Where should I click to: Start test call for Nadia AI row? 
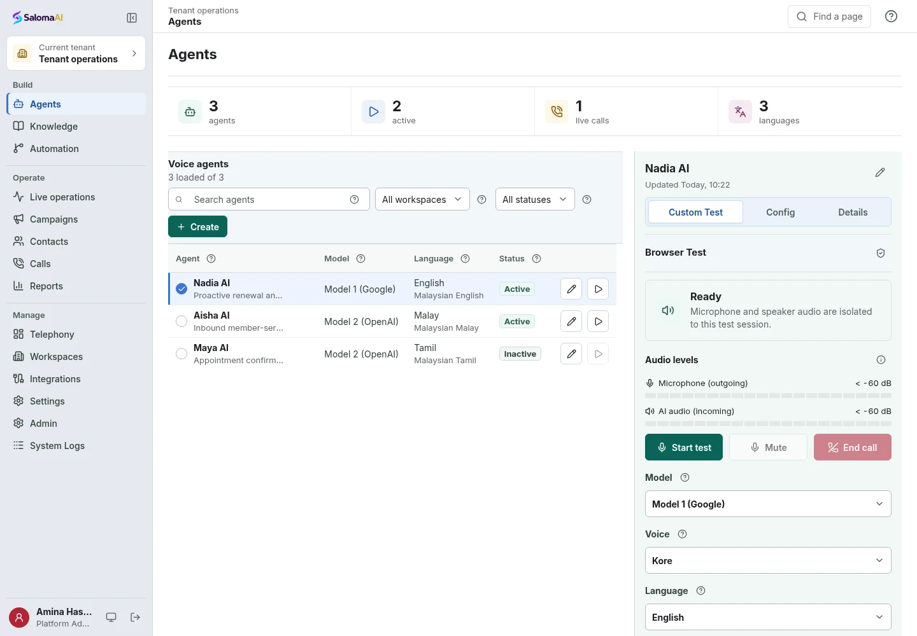(598, 289)
